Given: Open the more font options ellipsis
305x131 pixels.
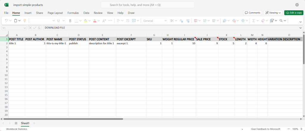Looking at the screenshot, I should point(110,20).
